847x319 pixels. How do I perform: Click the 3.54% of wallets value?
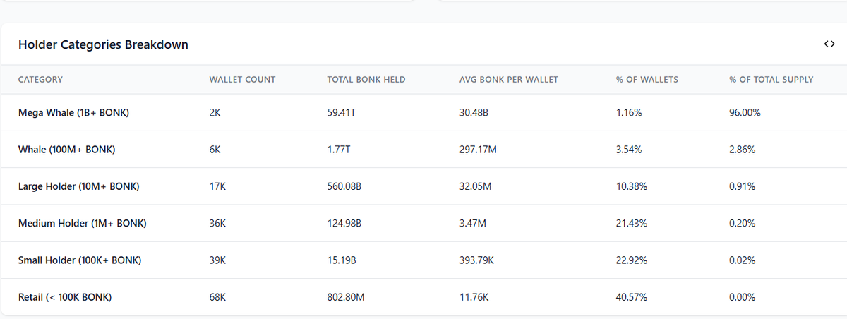point(630,150)
